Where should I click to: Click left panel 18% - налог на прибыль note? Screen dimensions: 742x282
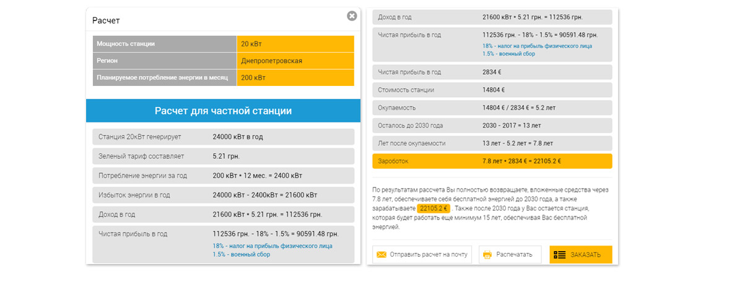(x=273, y=246)
